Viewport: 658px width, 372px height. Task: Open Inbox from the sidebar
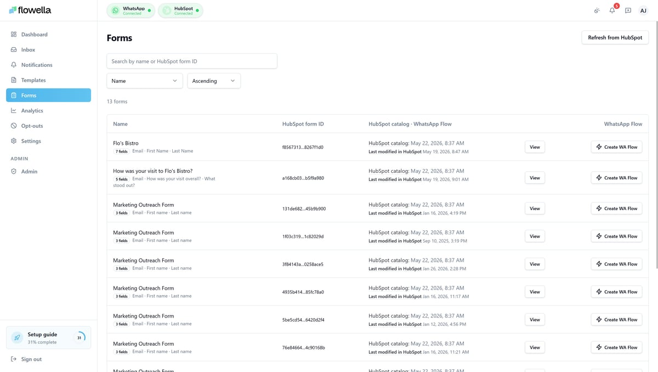coord(48,49)
